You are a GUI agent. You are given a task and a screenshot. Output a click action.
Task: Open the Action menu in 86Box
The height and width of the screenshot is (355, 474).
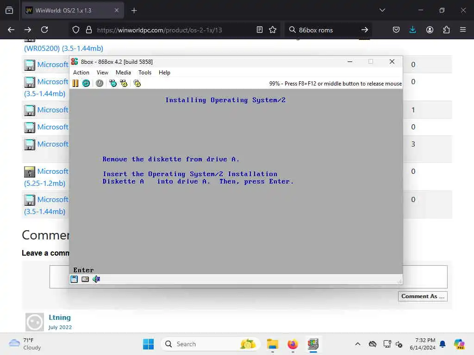click(x=81, y=73)
